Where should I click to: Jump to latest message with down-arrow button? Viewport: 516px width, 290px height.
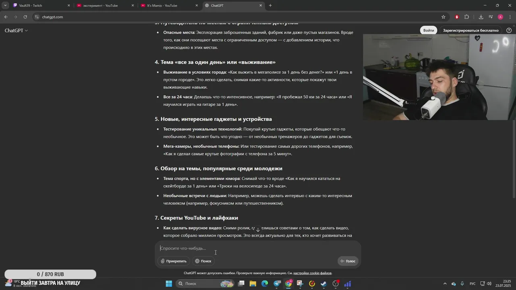[258, 230]
